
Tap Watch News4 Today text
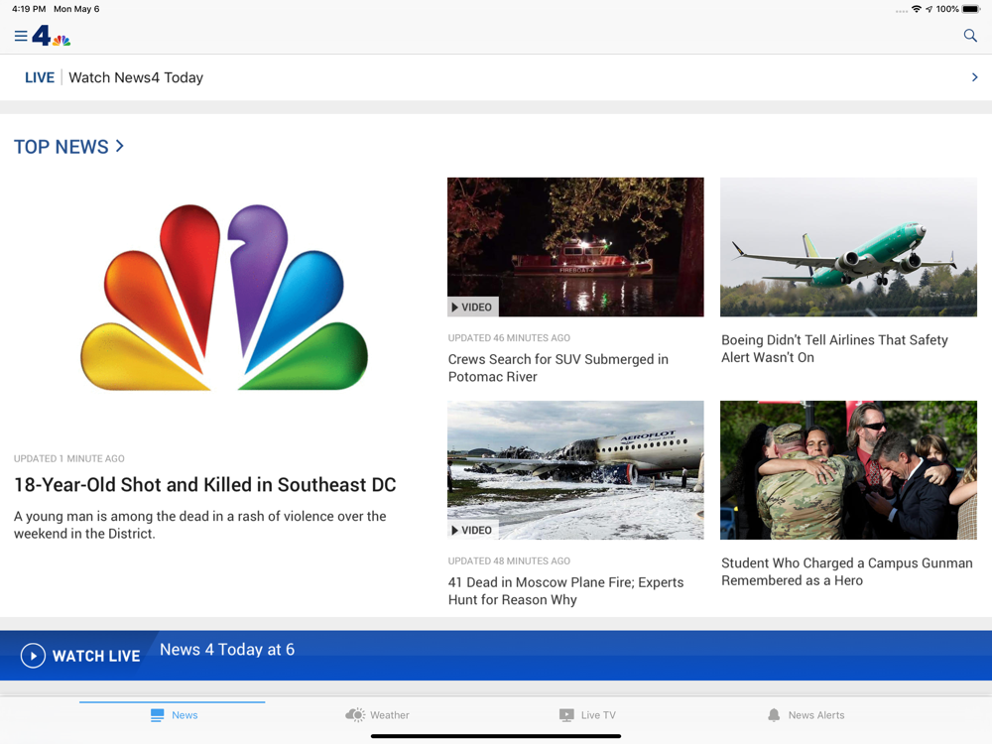click(x=136, y=77)
